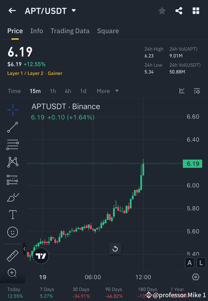Image resolution: width=208 pixels, height=301 pixels.
Task: Select the trend line drawing tool
Action: pos(13,127)
